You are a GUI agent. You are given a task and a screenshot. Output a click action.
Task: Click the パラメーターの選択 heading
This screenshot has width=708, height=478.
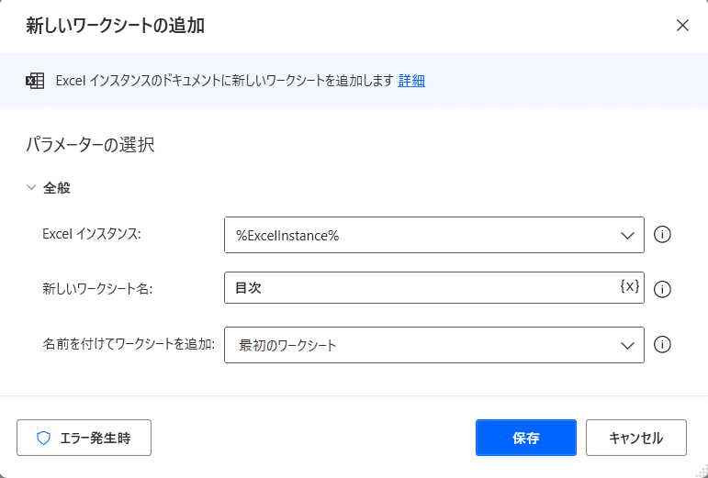tap(90, 145)
